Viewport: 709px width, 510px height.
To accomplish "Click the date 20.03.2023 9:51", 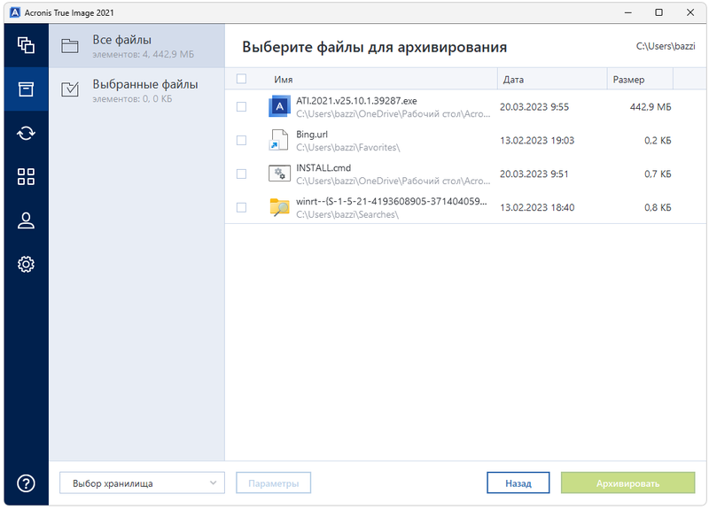I will coord(534,174).
